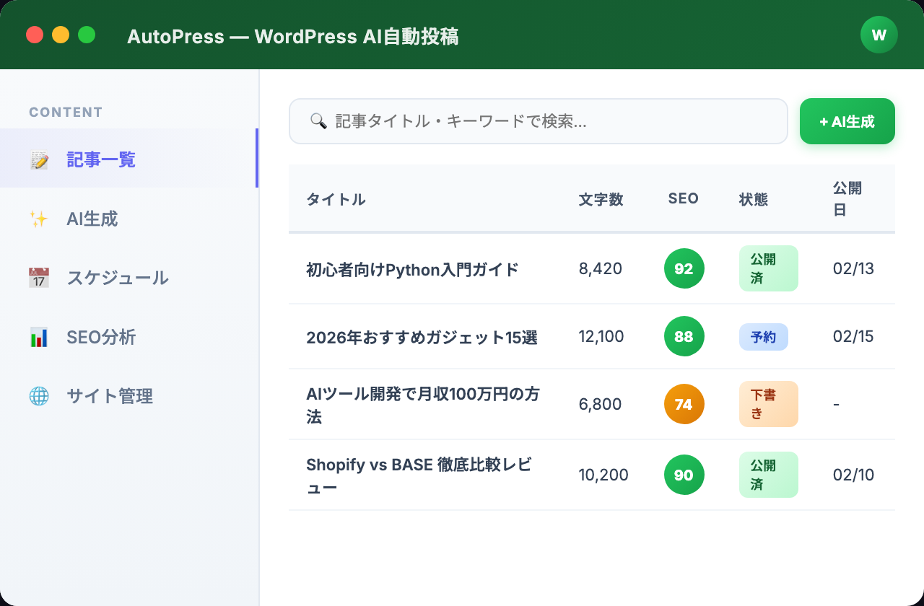Open the サイト管理 globe icon
Screen dimensions: 924x606
click(38, 396)
